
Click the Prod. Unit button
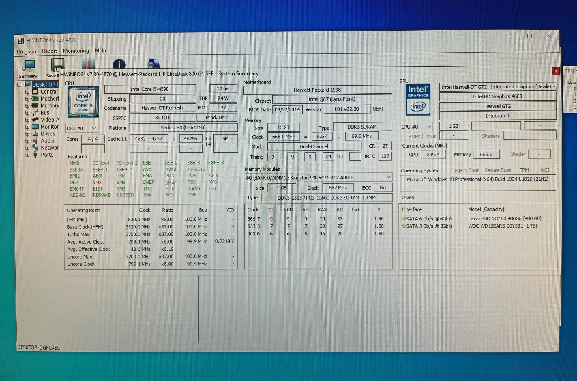[217, 117]
